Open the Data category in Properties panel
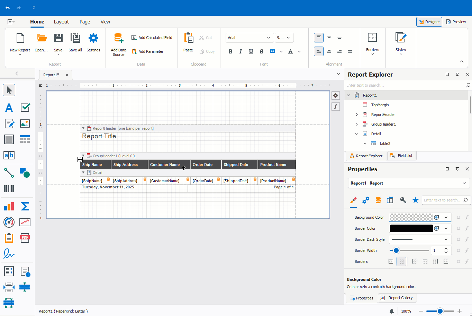The width and height of the screenshot is (472, 316). point(378,200)
